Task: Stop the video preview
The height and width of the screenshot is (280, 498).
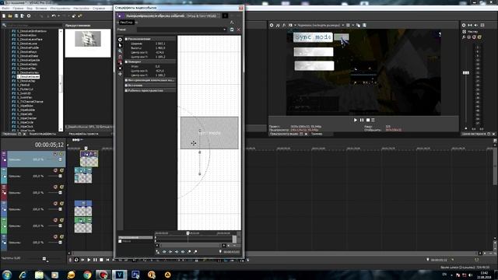Action: pyautogui.click(x=368, y=120)
